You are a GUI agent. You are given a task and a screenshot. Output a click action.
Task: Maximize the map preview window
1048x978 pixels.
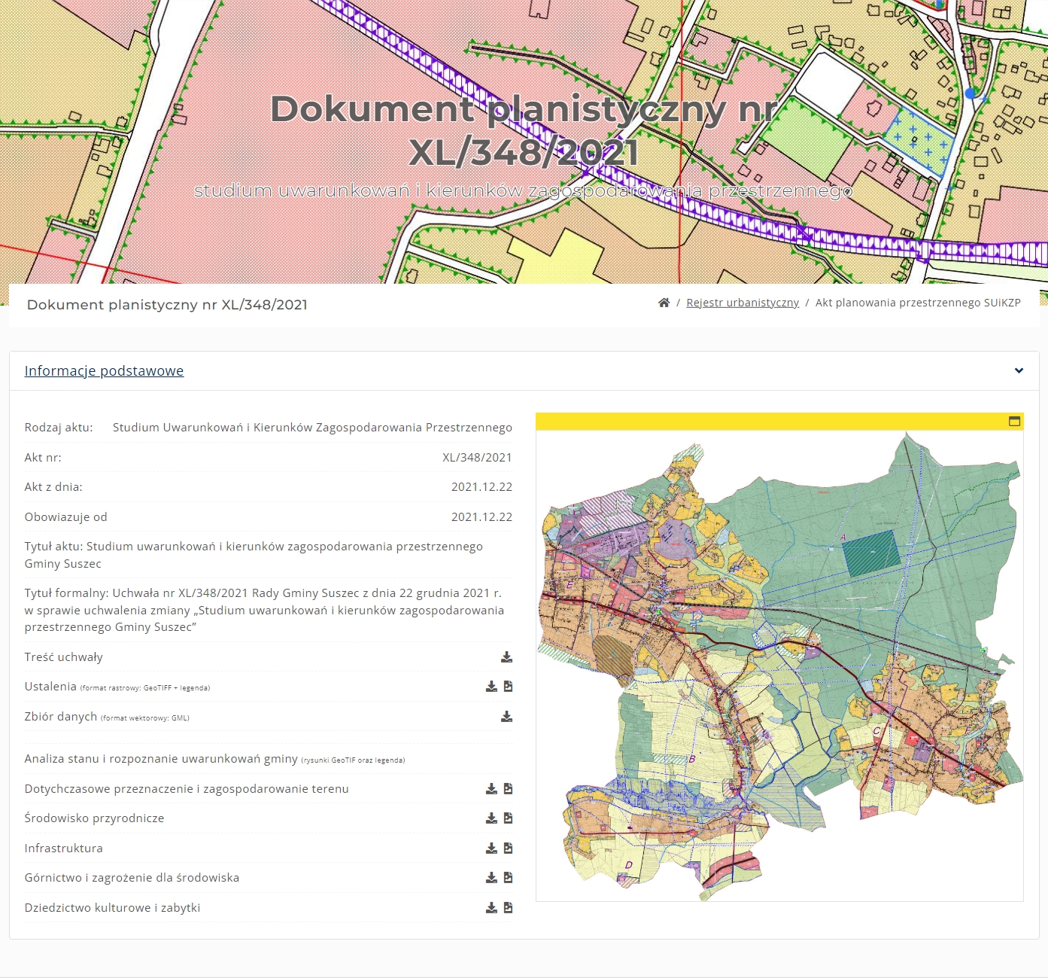pos(1014,422)
